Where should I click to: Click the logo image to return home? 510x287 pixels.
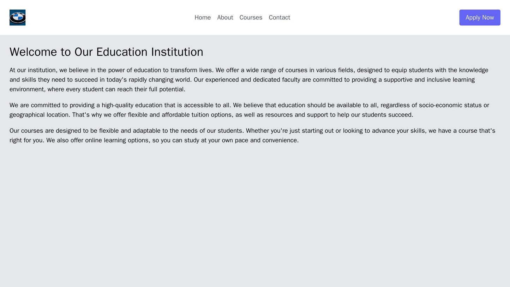coord(18,17)
